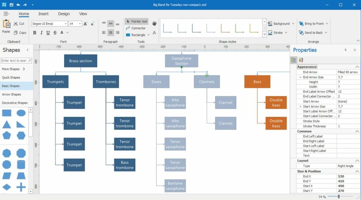The width and height of the screenshot is (361, 200).
Task: Select the Rectangle tool
Action: [x=135, y=35]
